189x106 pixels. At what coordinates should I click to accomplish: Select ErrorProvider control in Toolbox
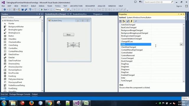pos(14,73)
